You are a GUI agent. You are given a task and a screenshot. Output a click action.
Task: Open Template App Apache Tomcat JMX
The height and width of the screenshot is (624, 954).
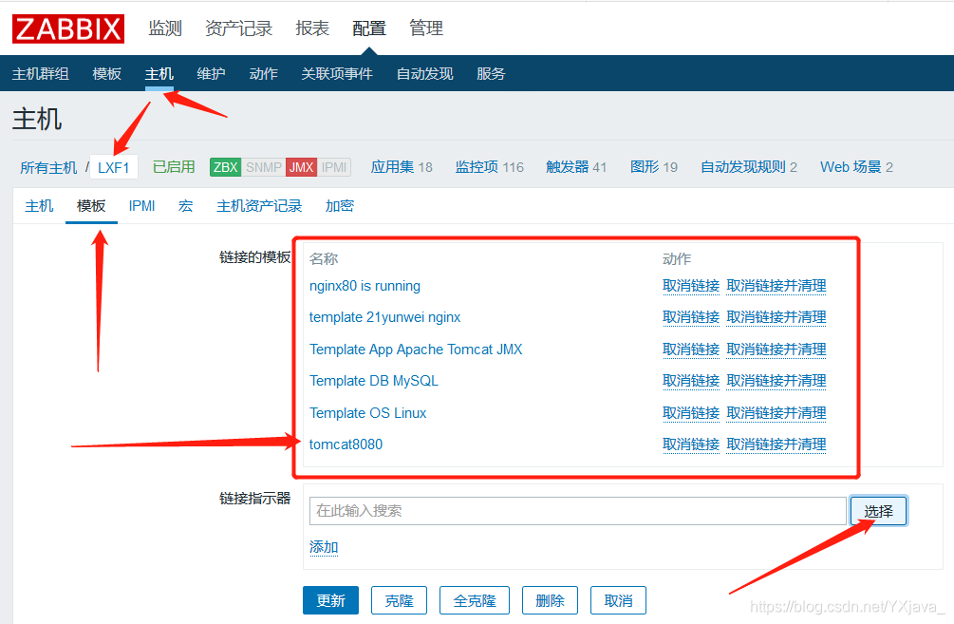(416, 350)
